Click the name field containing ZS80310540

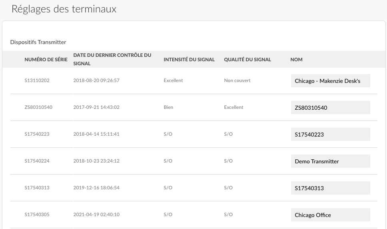tap(331, 107)
